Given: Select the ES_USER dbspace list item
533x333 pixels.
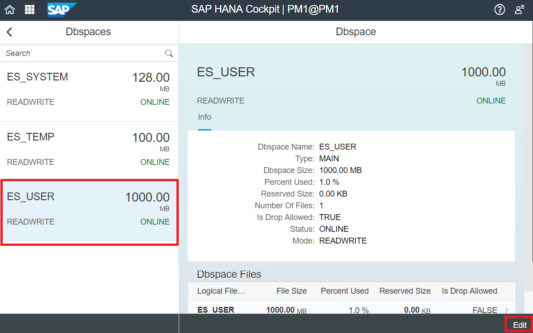Looking at the screenshot, I should click(89, 211).
